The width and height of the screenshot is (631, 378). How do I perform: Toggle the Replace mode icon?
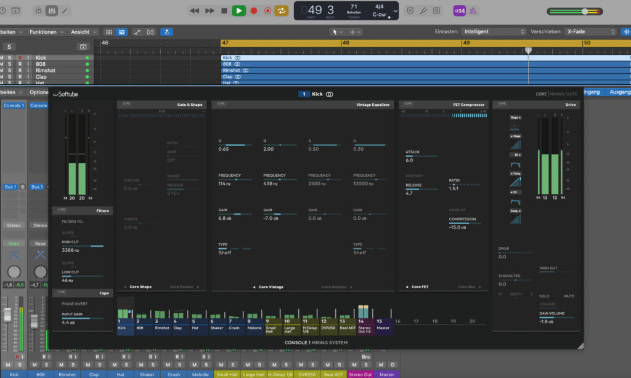click(410, 11)
